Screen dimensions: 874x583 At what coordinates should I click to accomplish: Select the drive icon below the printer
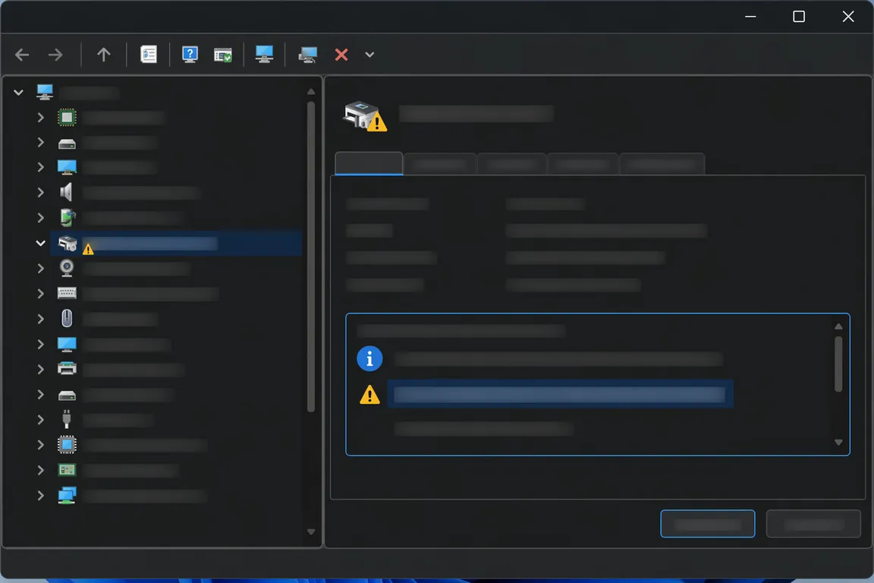point(67,395)
